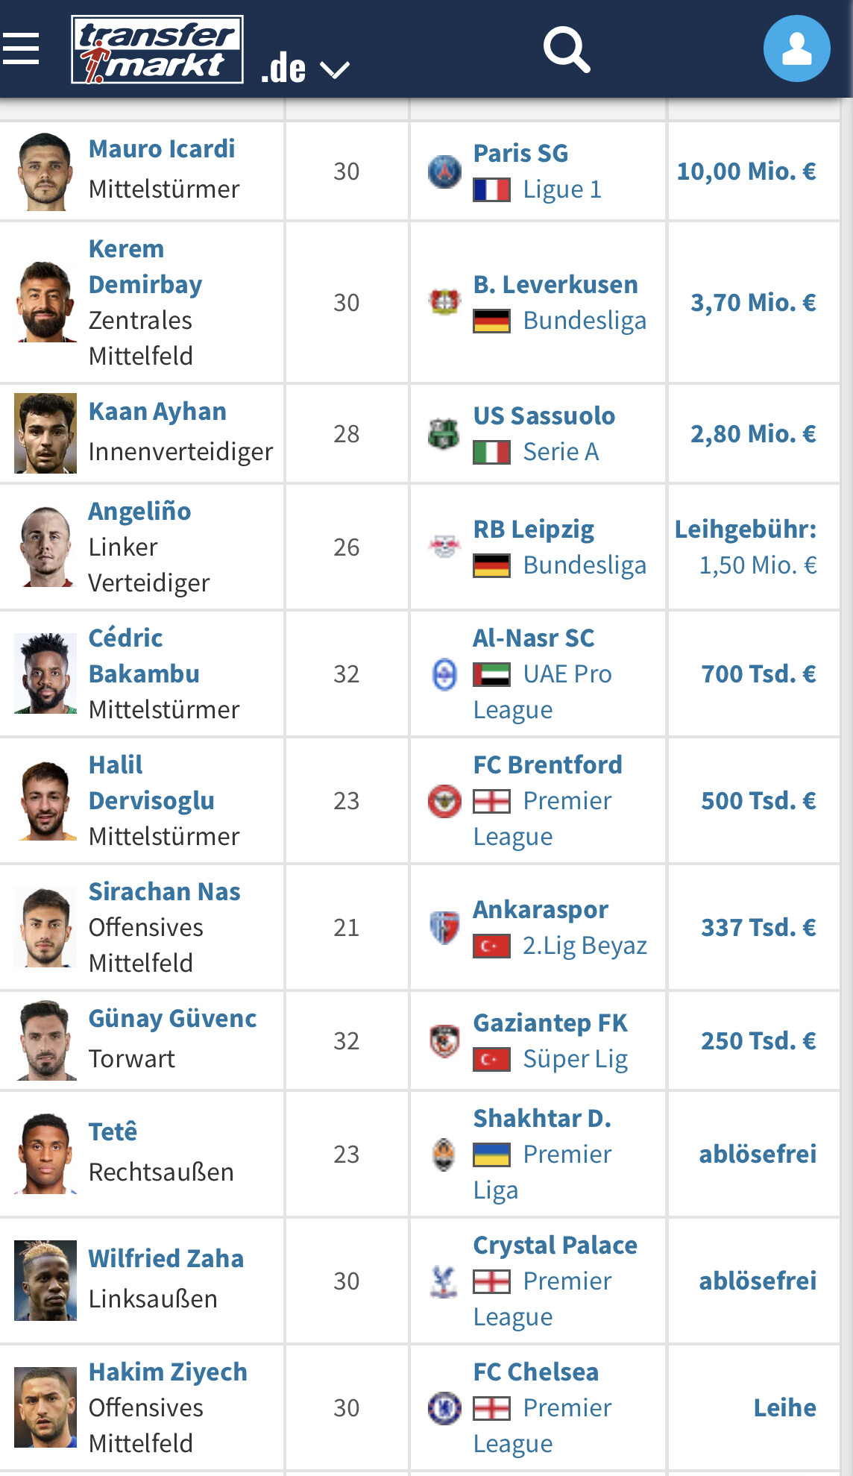Click the Transfermarkt logo
Viewport: 853px width, 1476px height.
click(x=157, y=49)
